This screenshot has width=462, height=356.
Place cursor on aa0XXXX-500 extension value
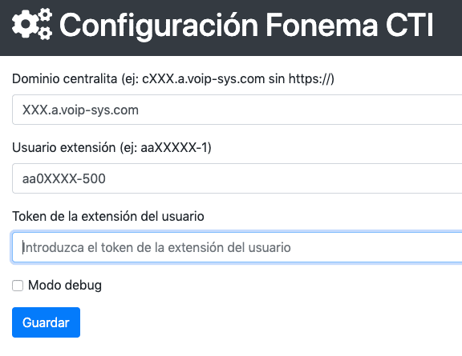click(x=64, y=178)
